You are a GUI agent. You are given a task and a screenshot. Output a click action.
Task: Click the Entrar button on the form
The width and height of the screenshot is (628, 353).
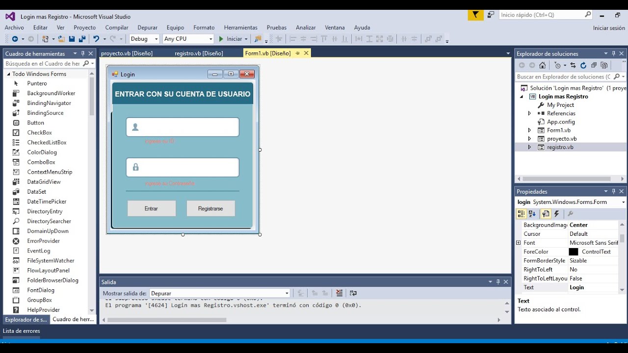click(151, 208)
